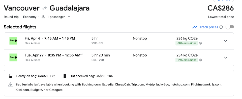Click the carry-on bag icon
The height and width of the screenshot is (99, 242).
[x=10, y=76]
